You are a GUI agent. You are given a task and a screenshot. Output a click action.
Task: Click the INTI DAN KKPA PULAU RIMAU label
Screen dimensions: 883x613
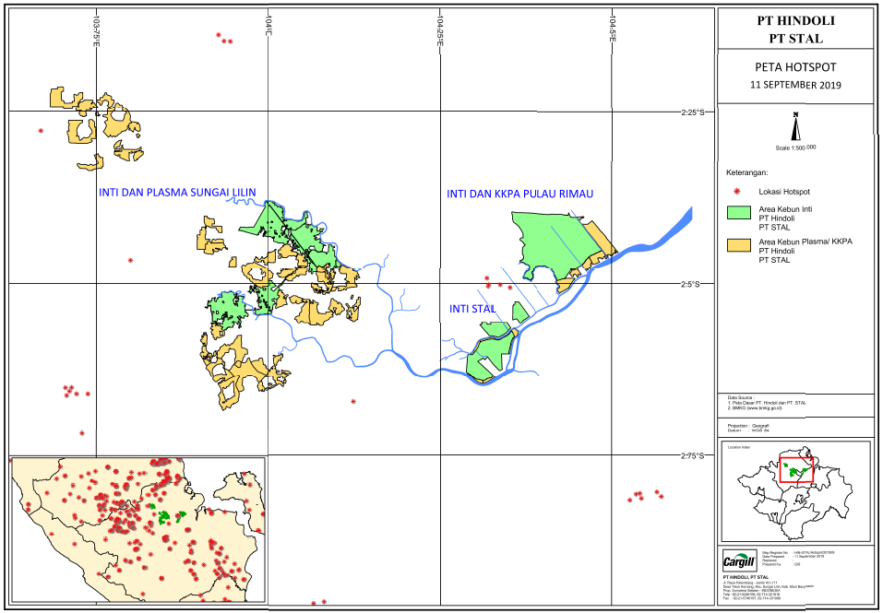[x=519, y=194]
